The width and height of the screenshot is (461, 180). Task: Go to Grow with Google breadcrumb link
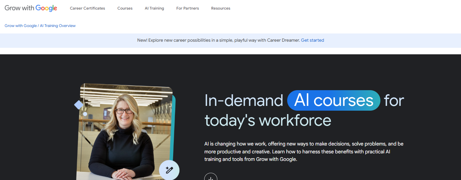pos(20,26)
